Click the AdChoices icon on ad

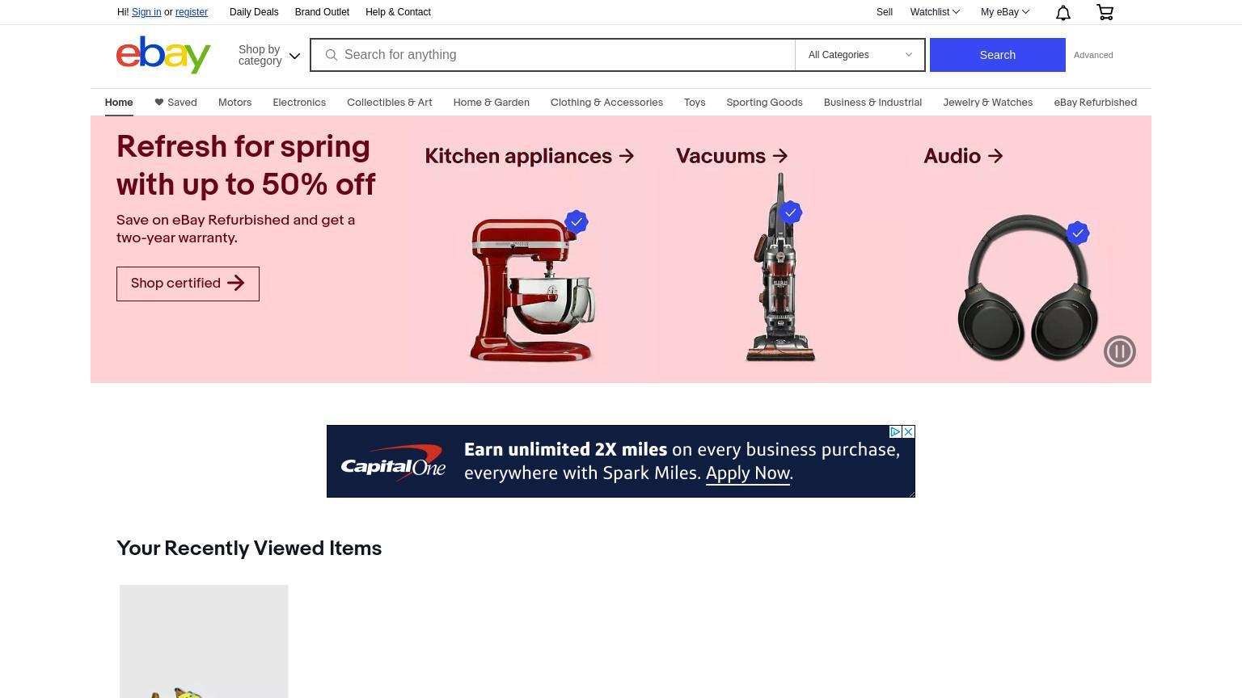[x=895, y=432]
